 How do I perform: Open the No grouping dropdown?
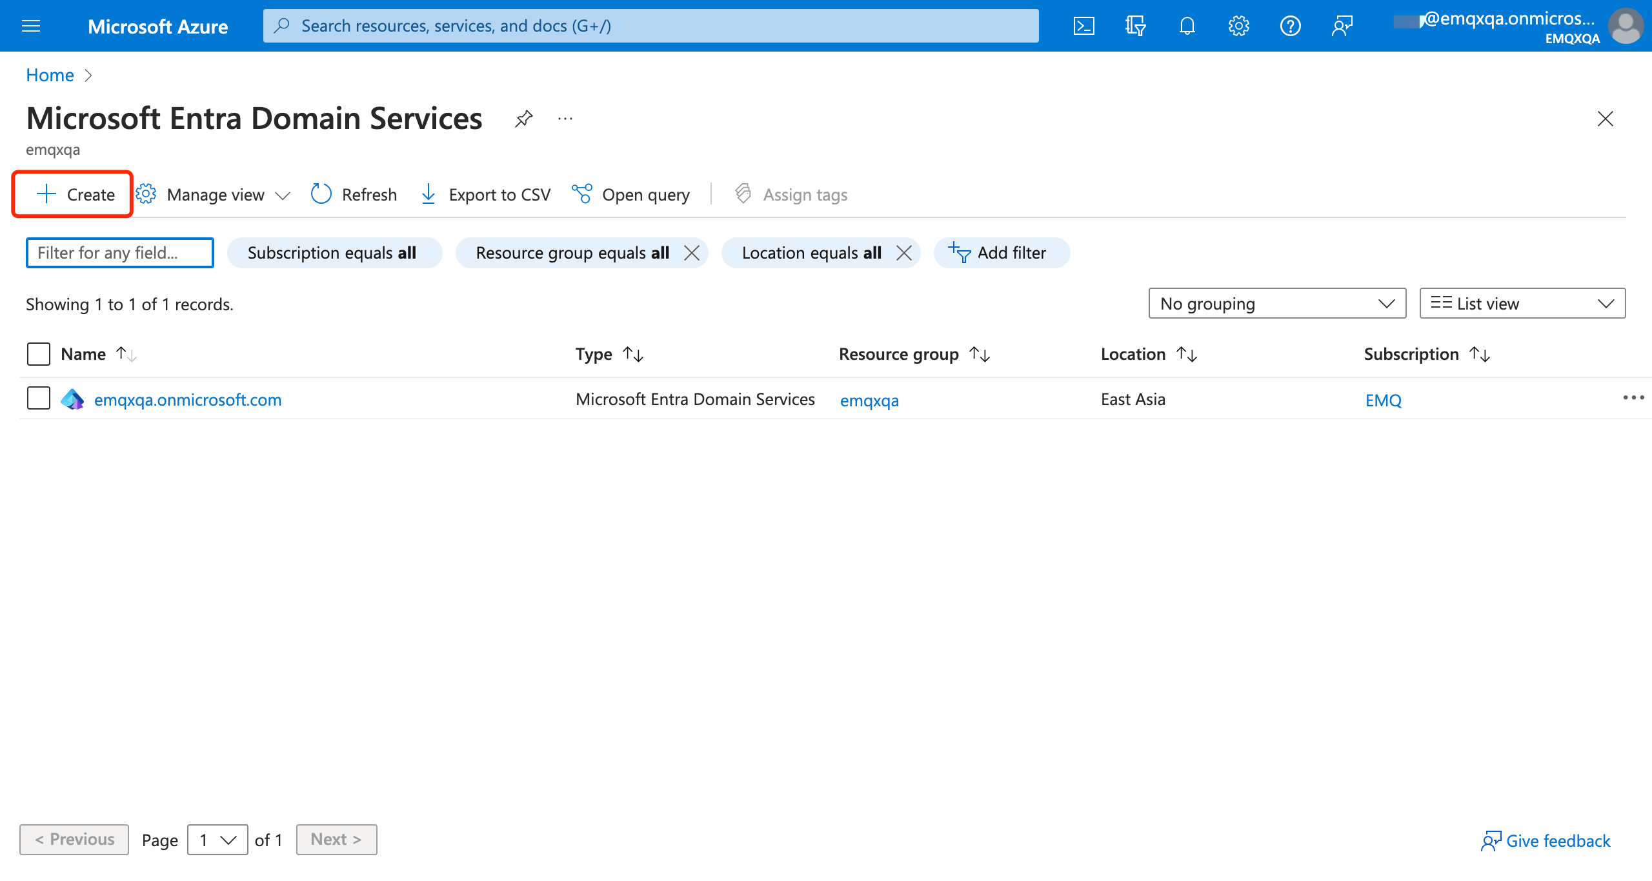(1276, 303)
